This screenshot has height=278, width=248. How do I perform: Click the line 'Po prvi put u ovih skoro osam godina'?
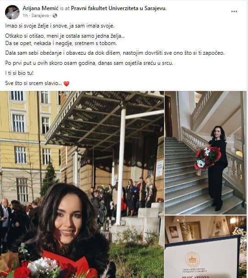click(89, 63)
